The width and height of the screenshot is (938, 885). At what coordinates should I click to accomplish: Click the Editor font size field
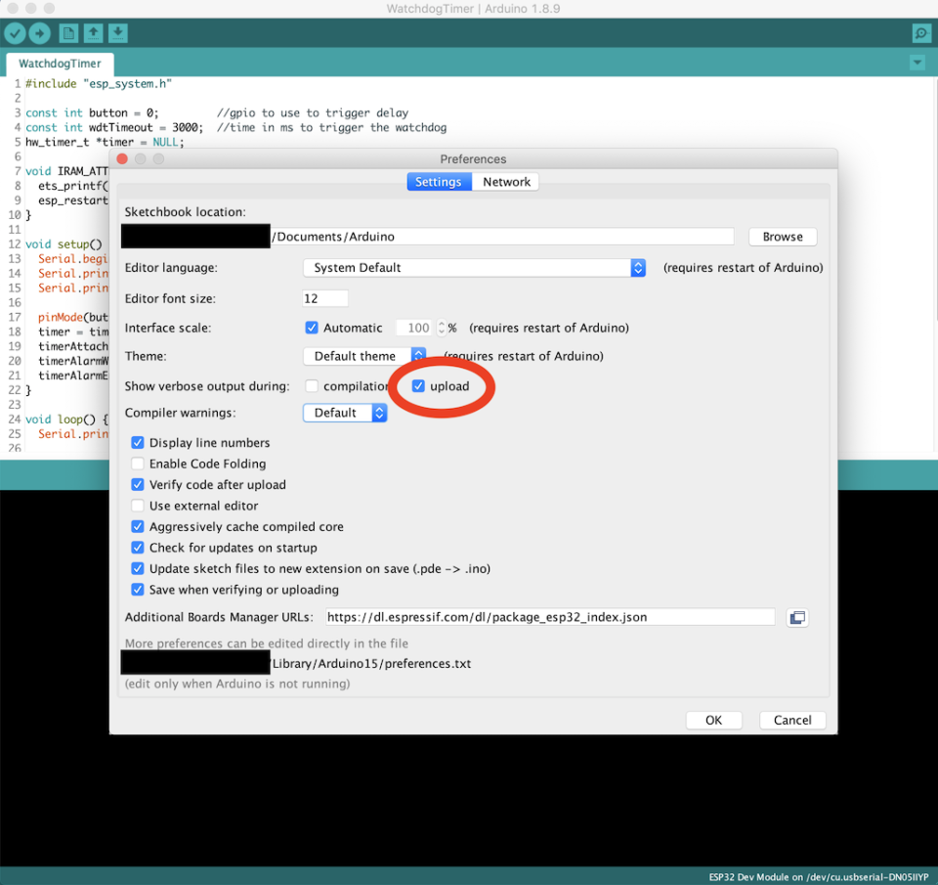[326, 298]
